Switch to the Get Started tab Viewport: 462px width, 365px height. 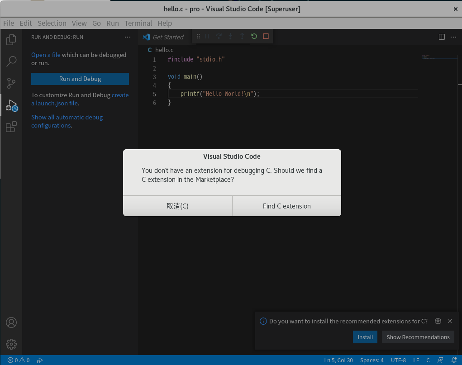coord(163,37)
